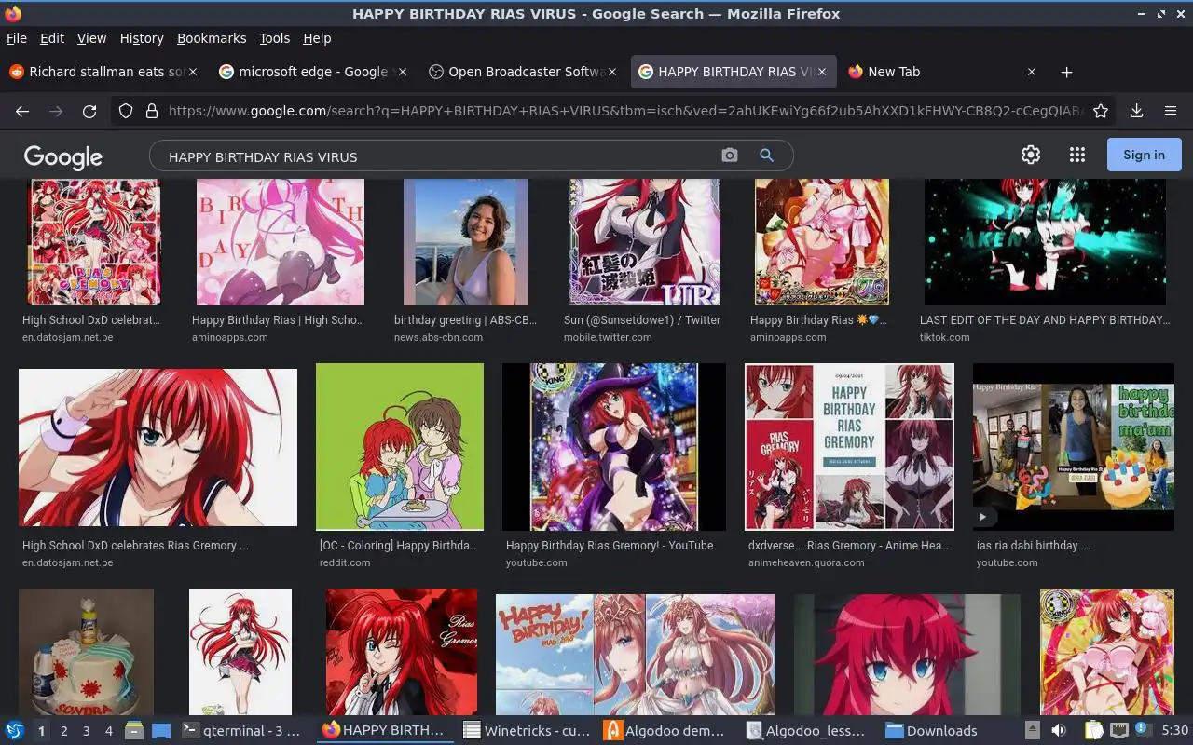Click the Google search input field
This screenshot has height=745, width=1193.
pyautogui.click(x=438, y=156)
